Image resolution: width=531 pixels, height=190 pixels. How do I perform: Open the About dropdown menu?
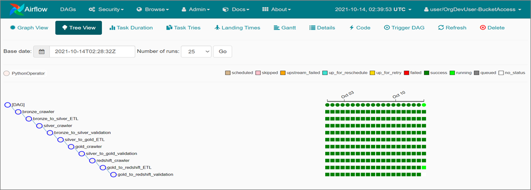pos(276,9)
